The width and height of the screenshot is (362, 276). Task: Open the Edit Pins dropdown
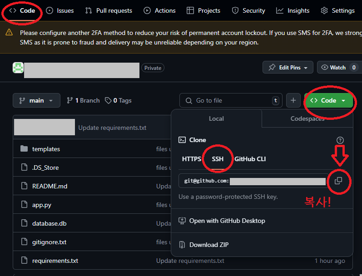coord(288,67)
